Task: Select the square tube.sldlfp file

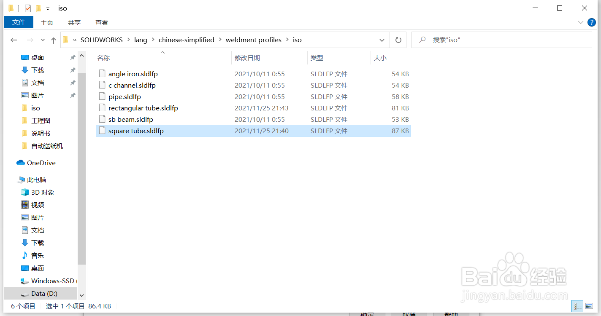Action: pyautogui.click(x=253, y=131)
